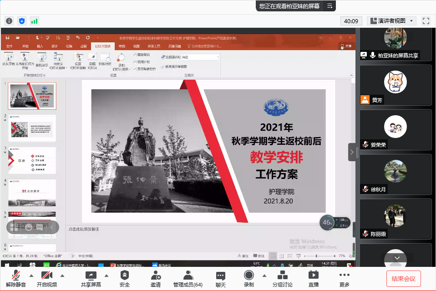Screen dimensions: 436x291
Task: Click the meeting information icon at top-left
Action: (x=9, y=21)
